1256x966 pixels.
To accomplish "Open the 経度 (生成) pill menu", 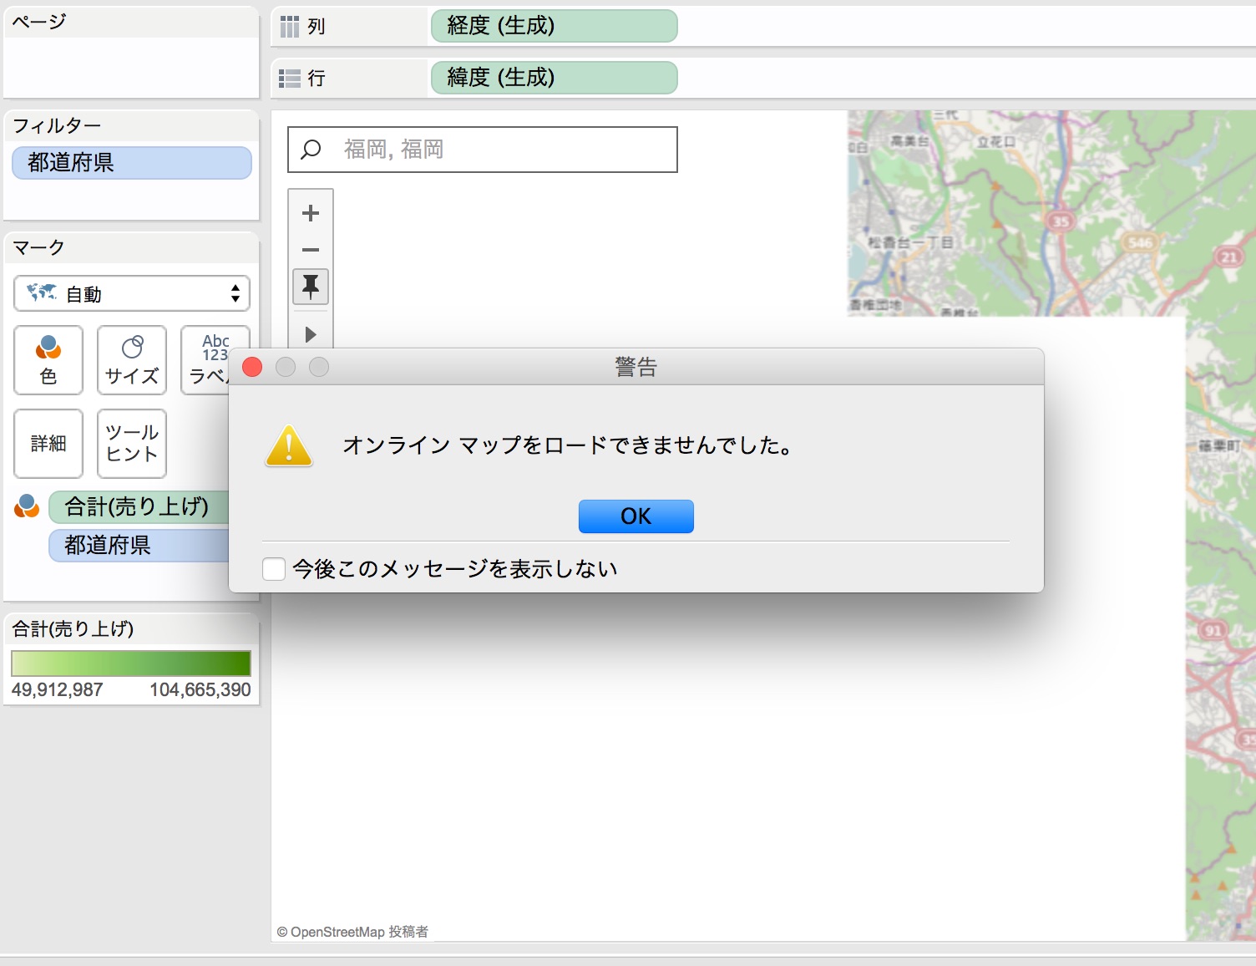I will (x=554, y=26).
